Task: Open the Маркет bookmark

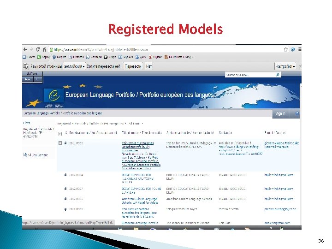Action: [x=59, y=57]
